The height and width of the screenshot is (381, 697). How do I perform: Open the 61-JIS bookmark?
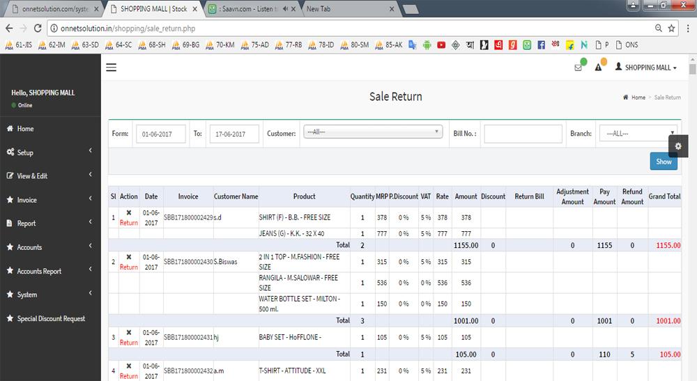click(x=19, y=45)
